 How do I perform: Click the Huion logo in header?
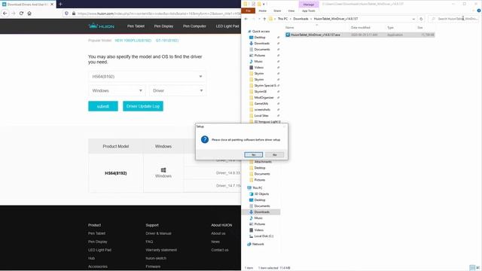(x=101, y=26)
